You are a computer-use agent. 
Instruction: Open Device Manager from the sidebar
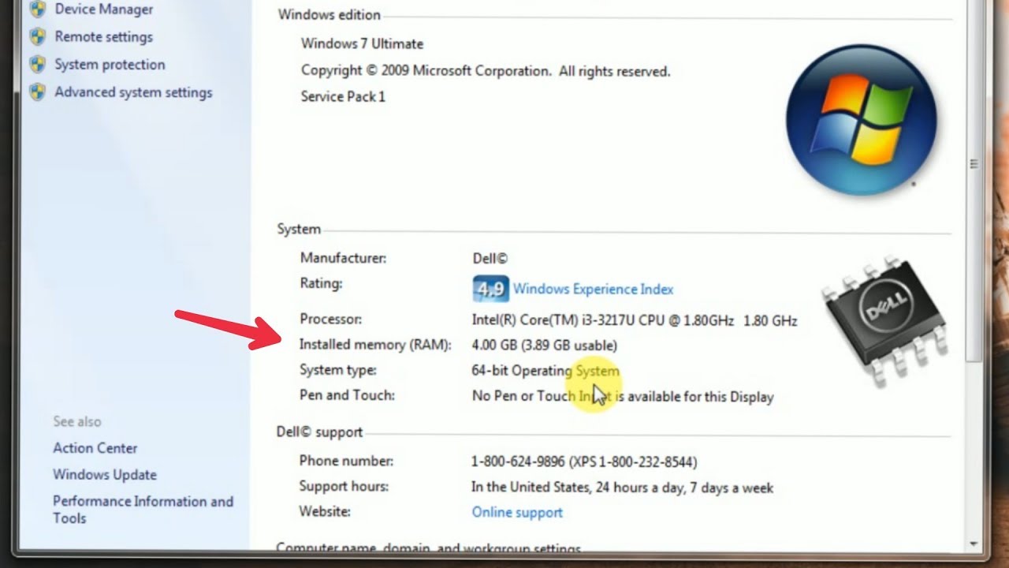(103, 9)
